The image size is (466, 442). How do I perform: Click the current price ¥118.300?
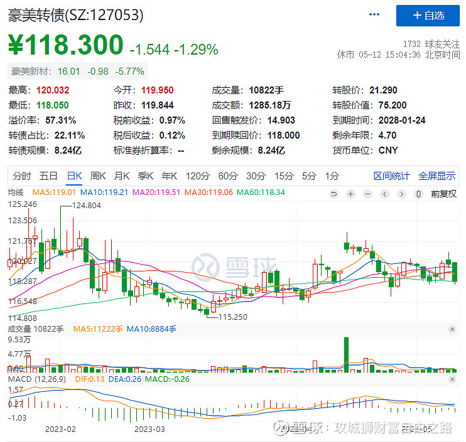pos(66,45)
